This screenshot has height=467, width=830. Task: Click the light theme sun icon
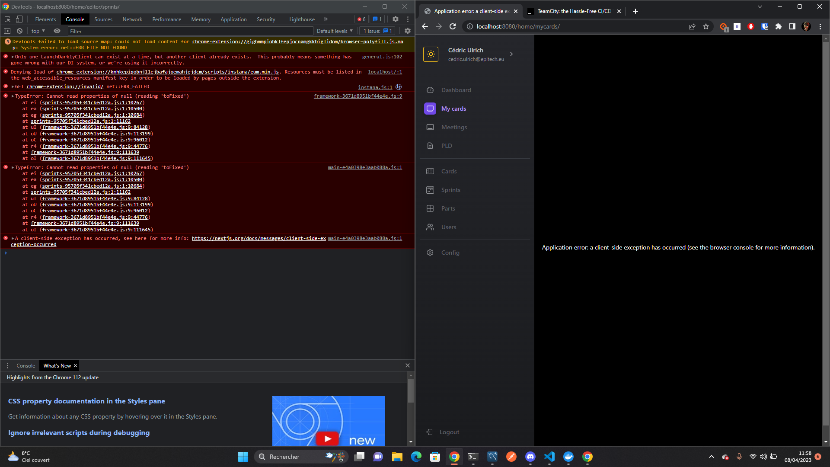[x=431, y=54]
